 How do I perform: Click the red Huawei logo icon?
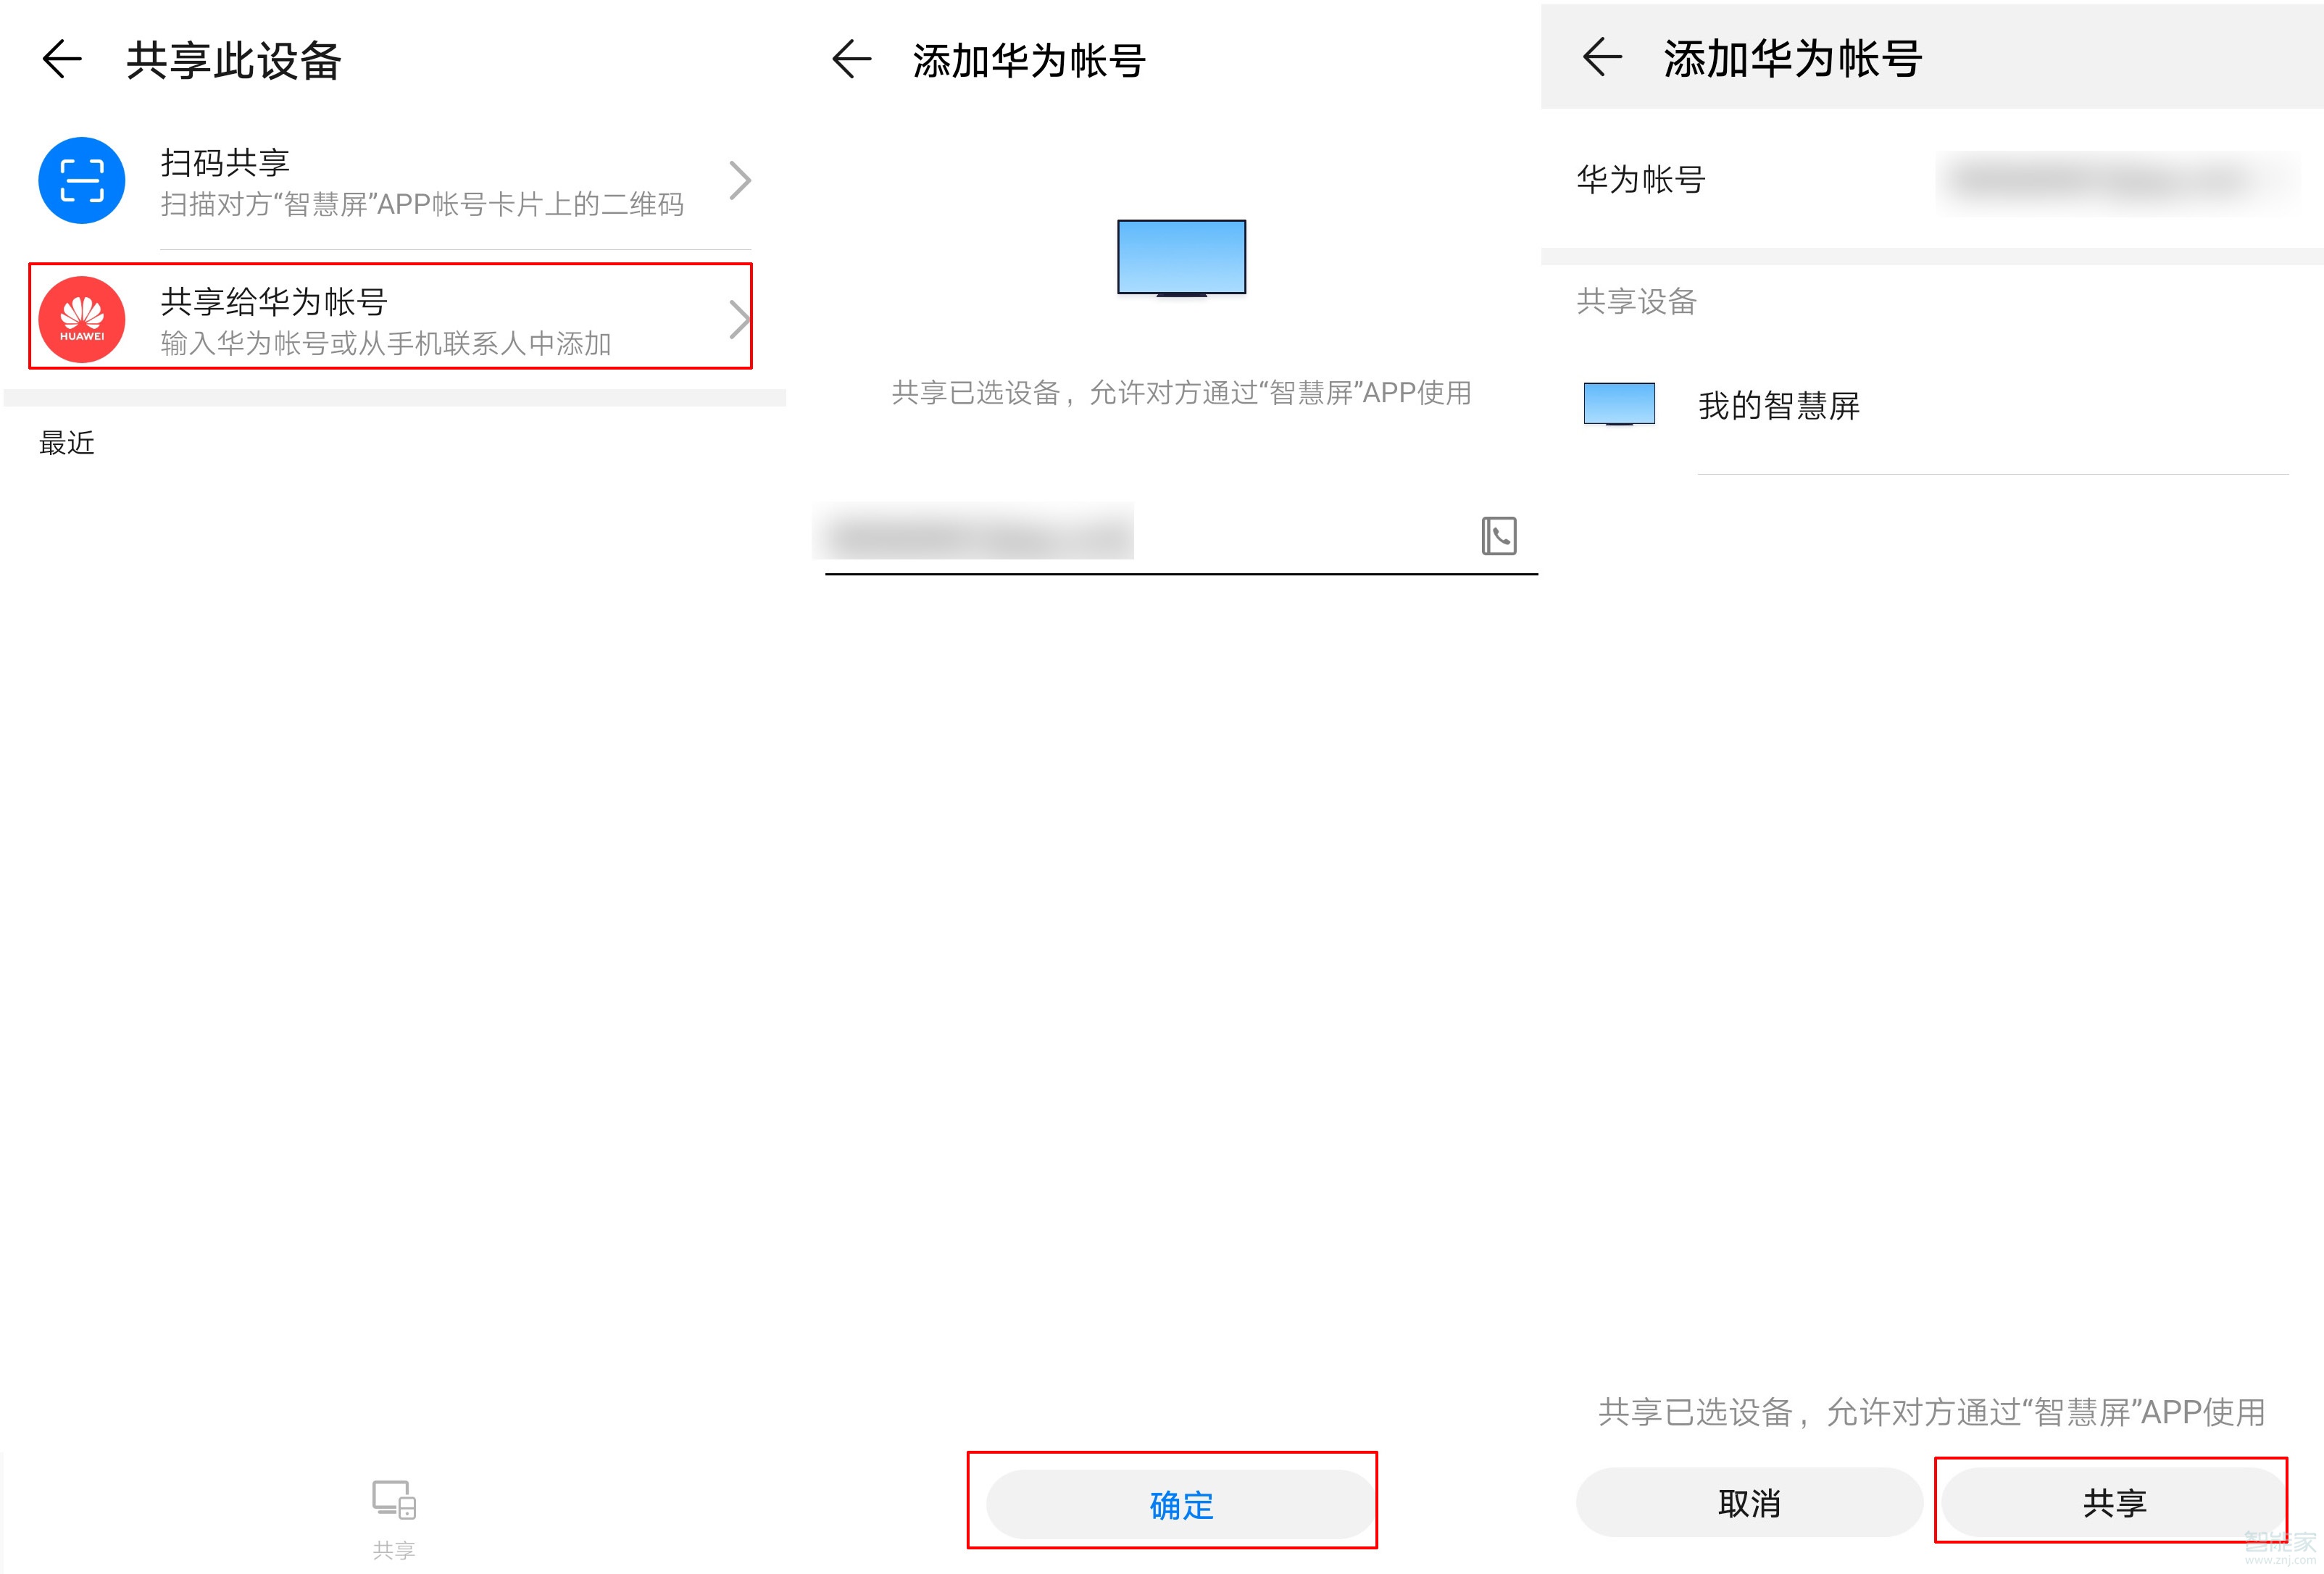[82, 318]
